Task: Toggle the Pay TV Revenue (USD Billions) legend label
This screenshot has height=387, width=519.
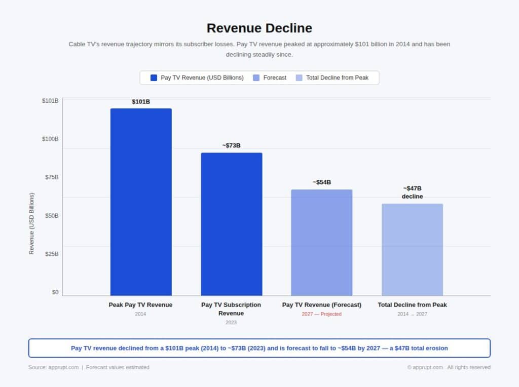Action: click(x=202, y=78)
